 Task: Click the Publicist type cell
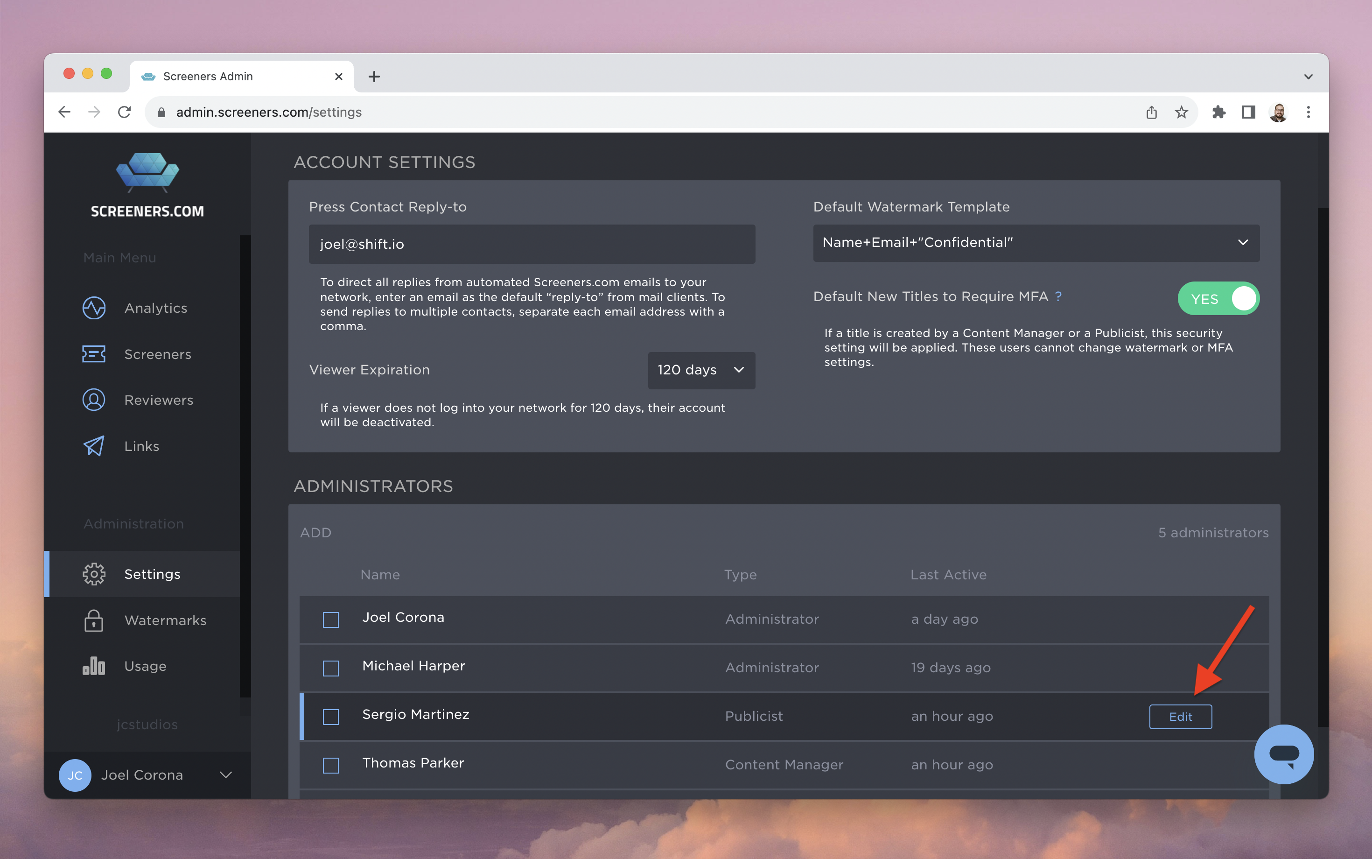(754, 716)
